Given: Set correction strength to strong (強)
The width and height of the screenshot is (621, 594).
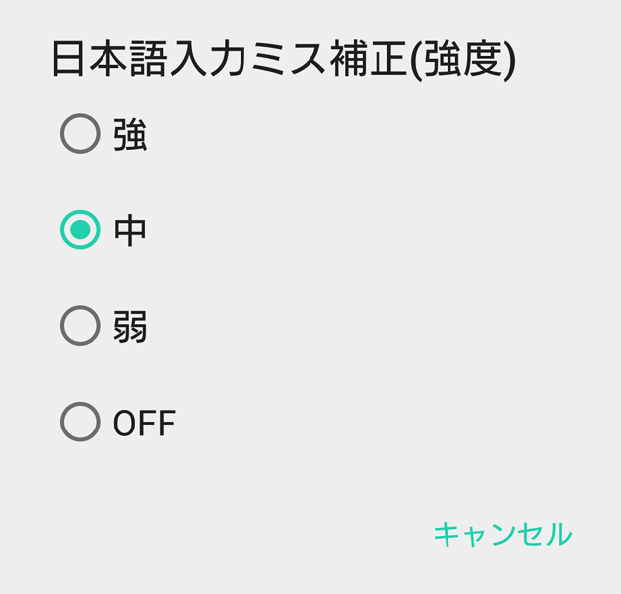Looking at the screenshot, I should tap(80, 134).
